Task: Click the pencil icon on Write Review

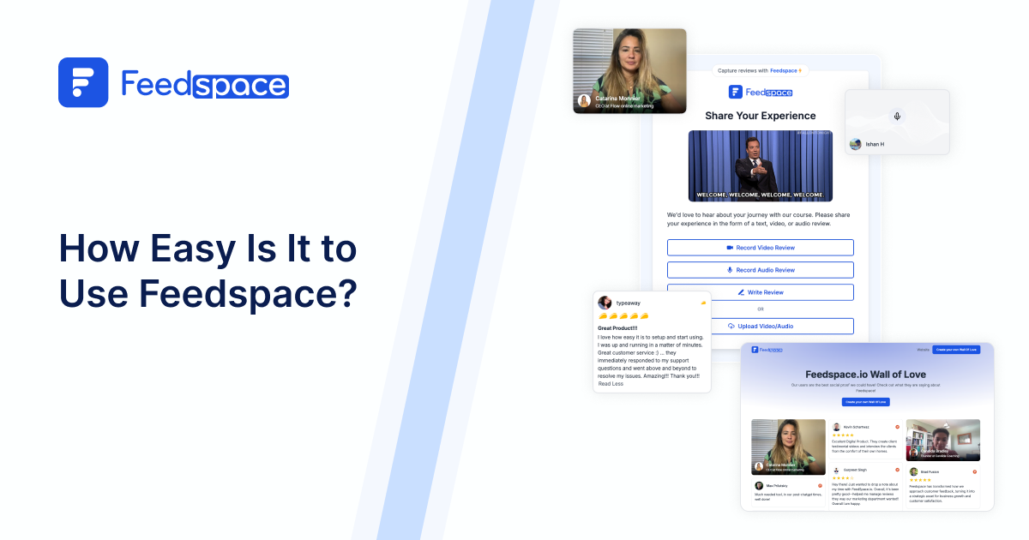Action: pyautogui.click(x=741, y=292)
